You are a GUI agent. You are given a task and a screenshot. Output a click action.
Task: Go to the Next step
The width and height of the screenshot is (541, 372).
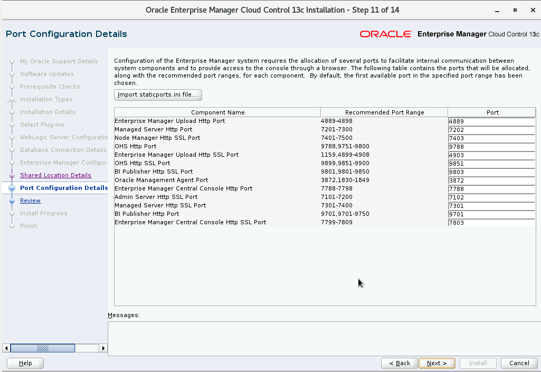coord(437,363)
